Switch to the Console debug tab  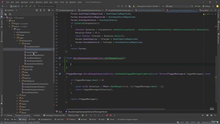37,115
